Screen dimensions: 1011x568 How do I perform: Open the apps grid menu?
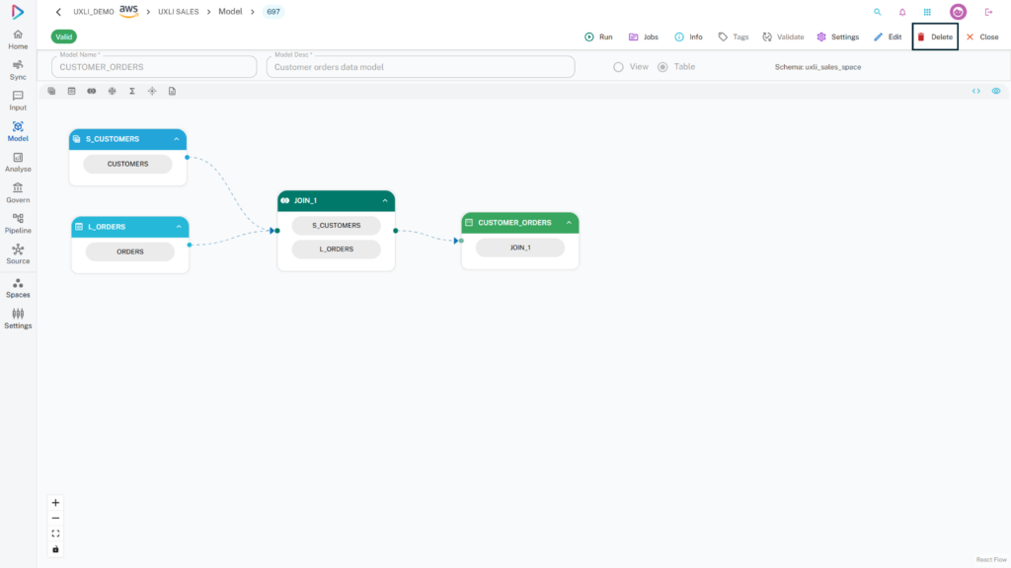[927, 12]
